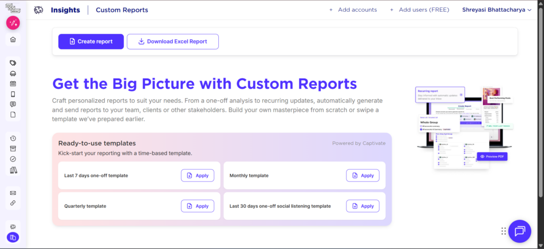Open the headphones listening icon
Image resolution: width=544 pixels, height=249 pixels.
(x=13, y=73)
